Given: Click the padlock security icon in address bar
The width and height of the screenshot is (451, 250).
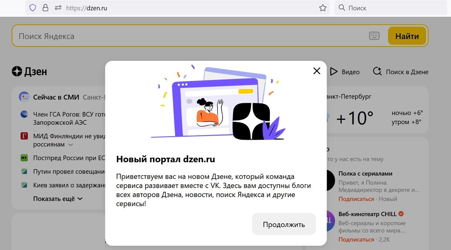Looking at the screenshot, I should pos(45,8).
